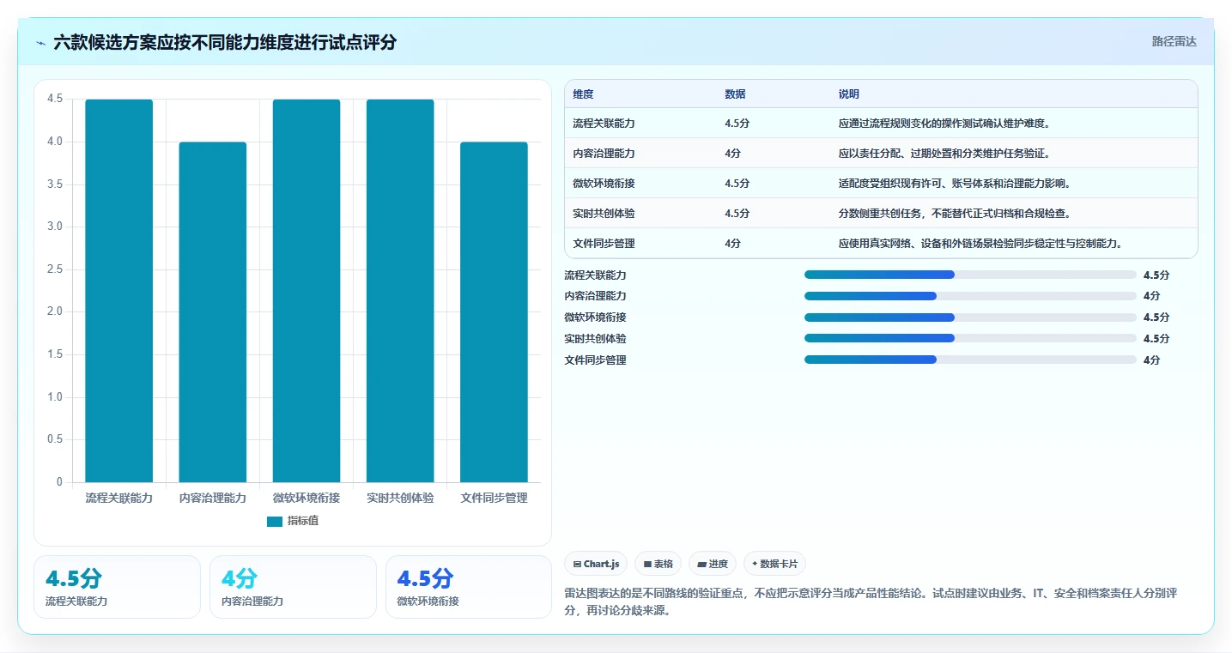Click the 数据 column header
This screenshot has height=653, width=1232.
[x=735, y=94]
